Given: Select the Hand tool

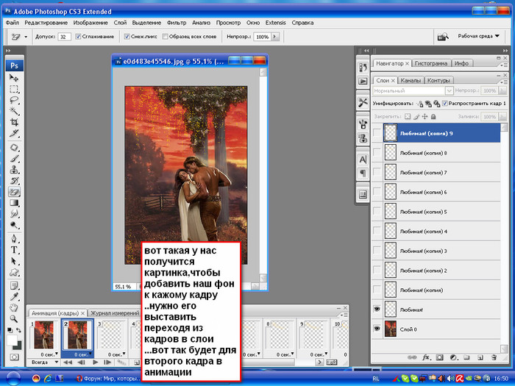Looking at the screenshot, I should point(14,308).
